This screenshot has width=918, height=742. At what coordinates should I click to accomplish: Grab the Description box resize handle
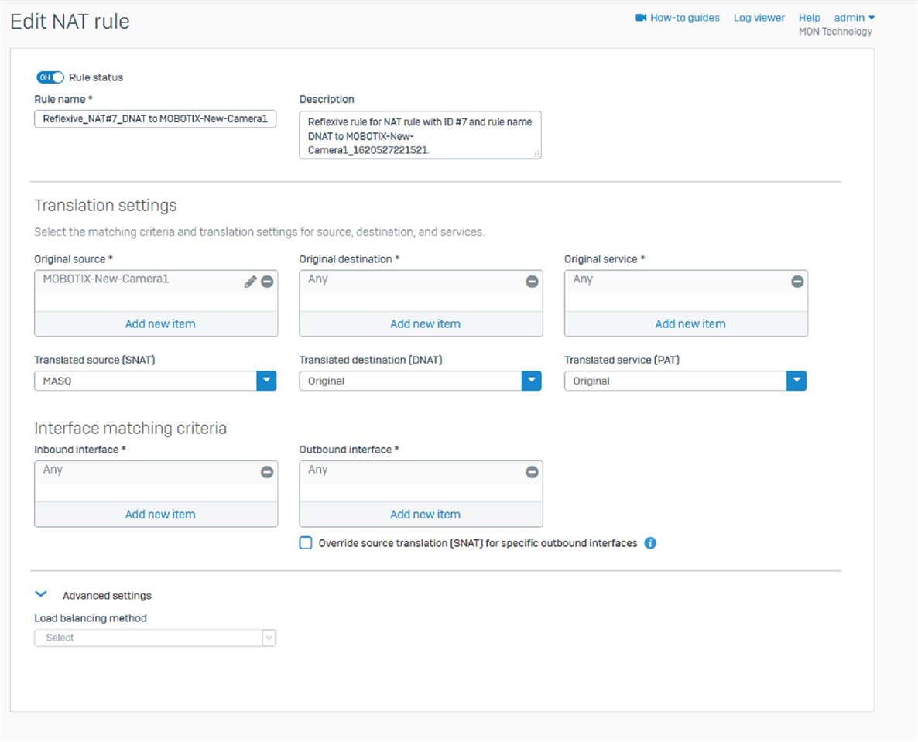[x=536, y=154]
